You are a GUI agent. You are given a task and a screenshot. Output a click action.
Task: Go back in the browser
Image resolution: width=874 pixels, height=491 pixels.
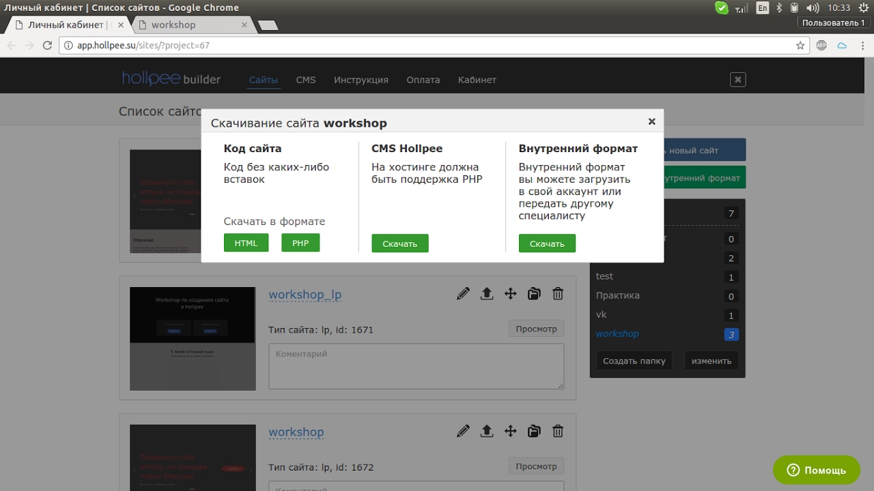[12, 46]
